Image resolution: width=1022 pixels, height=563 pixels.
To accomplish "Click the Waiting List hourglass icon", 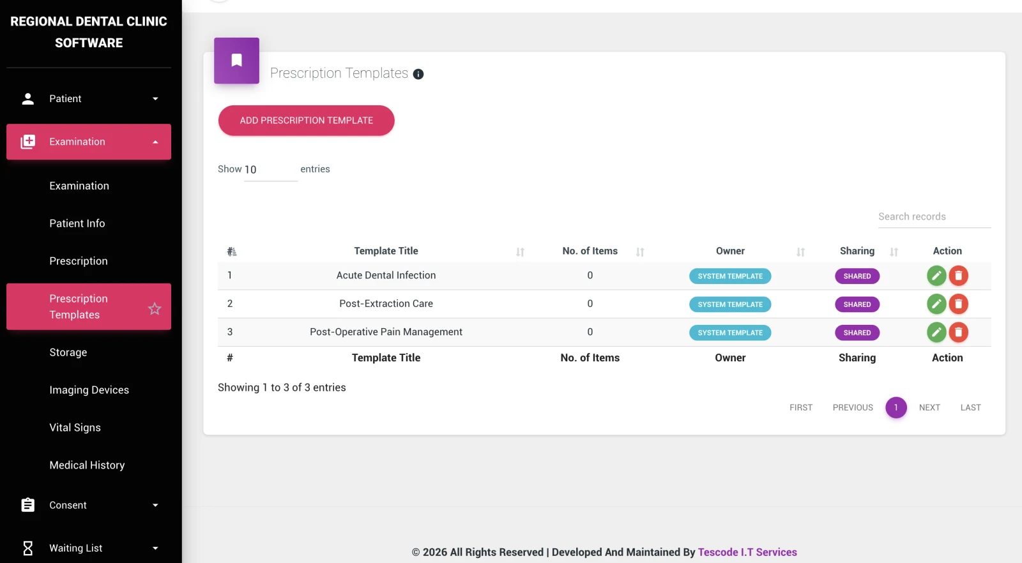I will coord(28,548).
